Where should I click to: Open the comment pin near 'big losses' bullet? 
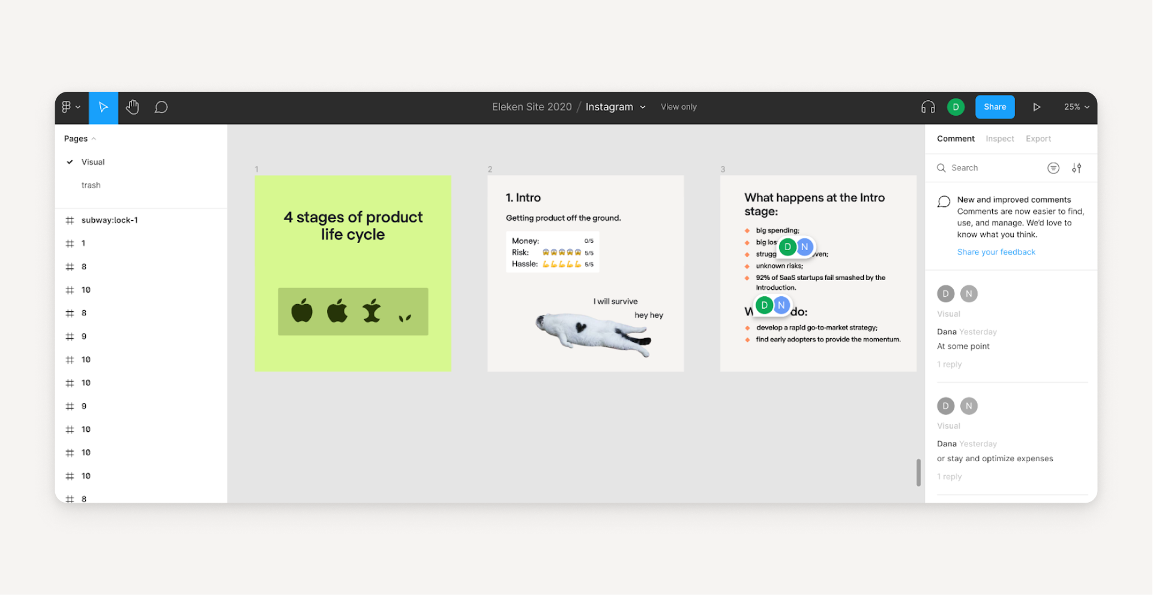pyautogui.click(x=796, y=247)
